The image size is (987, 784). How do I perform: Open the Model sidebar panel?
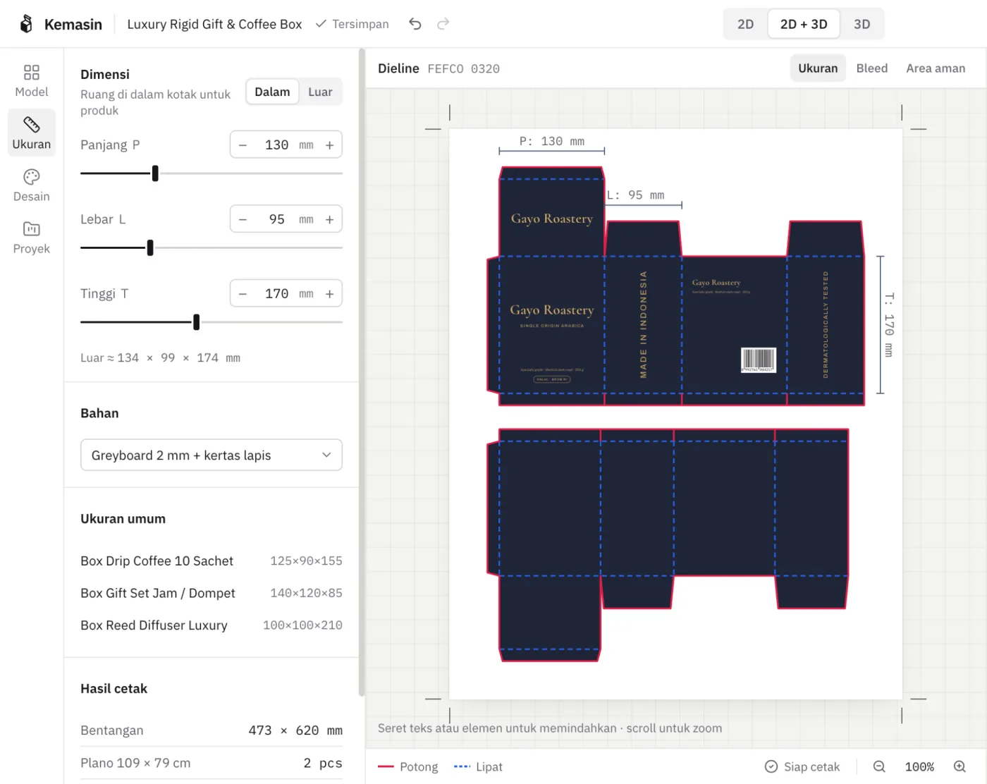tap(32, 81)
